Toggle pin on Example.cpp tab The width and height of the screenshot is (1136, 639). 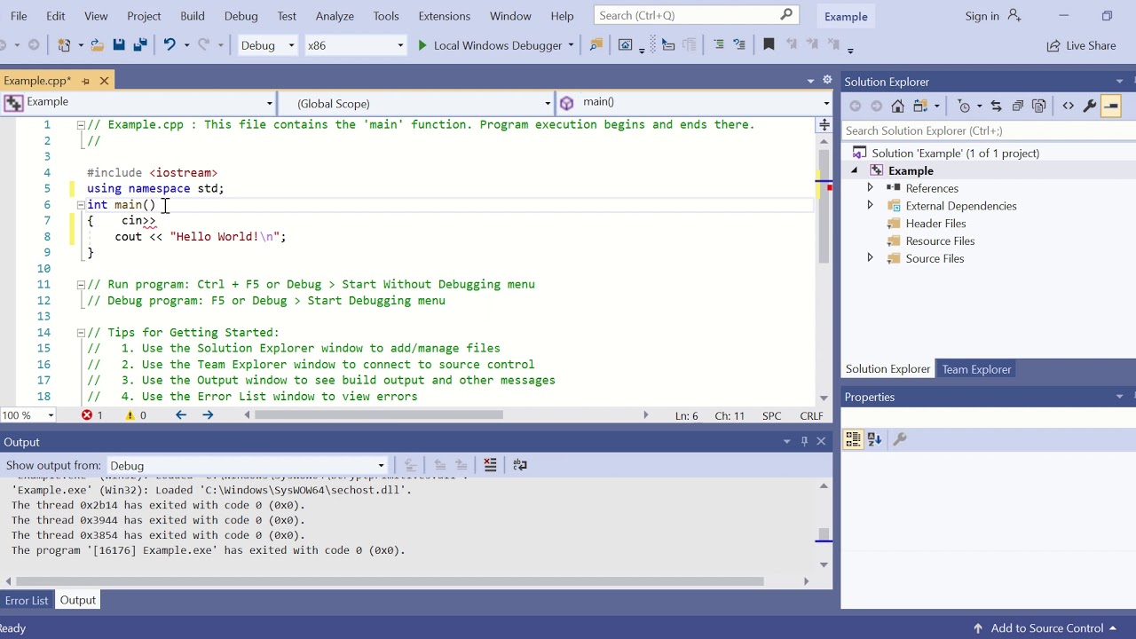[86, 81]
